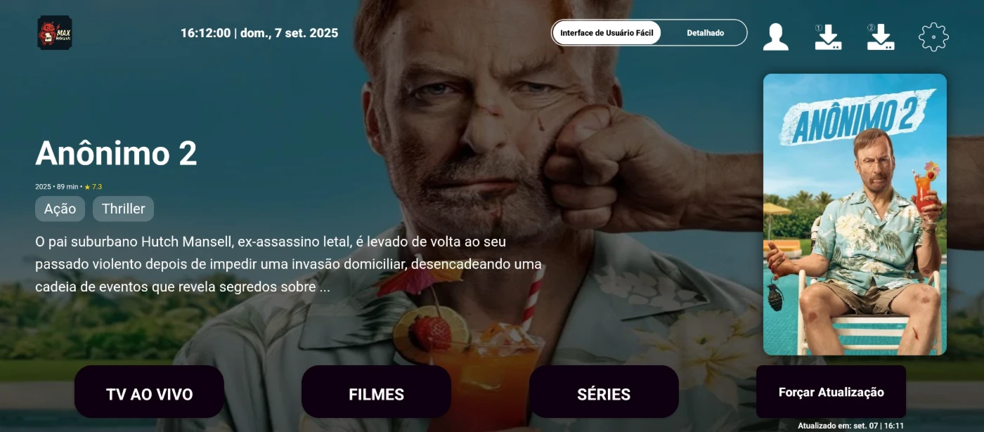Screen dimensions: 984x432
Task: Click the yellow star rating 7.3
Action: [x=93, y=187]
